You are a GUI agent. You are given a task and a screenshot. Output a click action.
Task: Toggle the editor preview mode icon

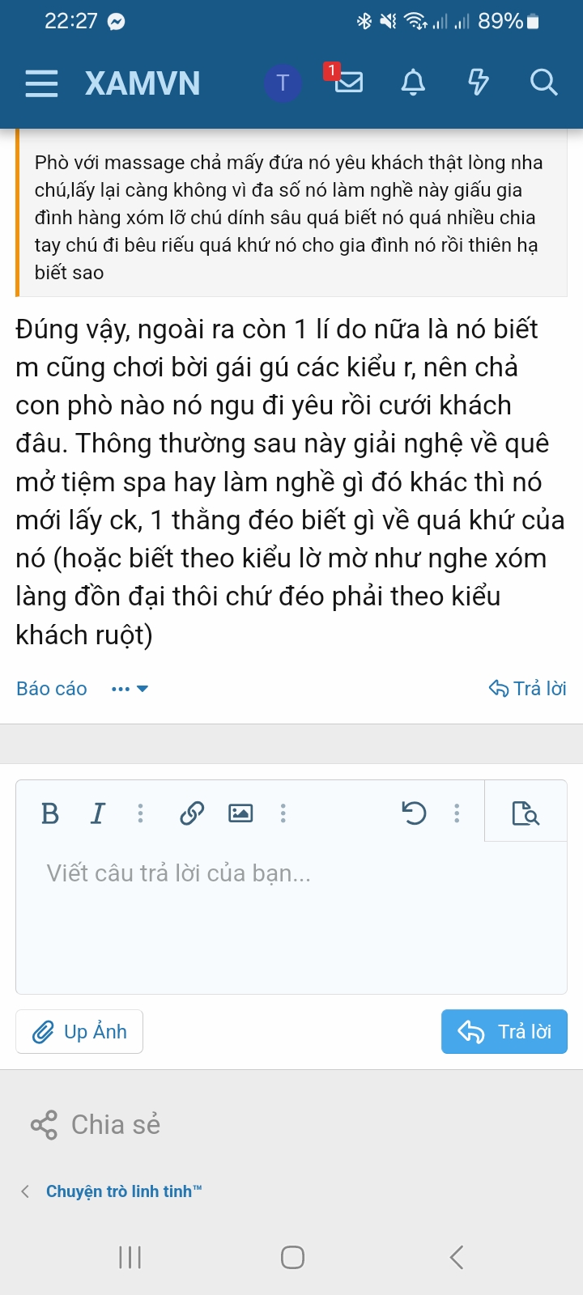tap(526, 813)
